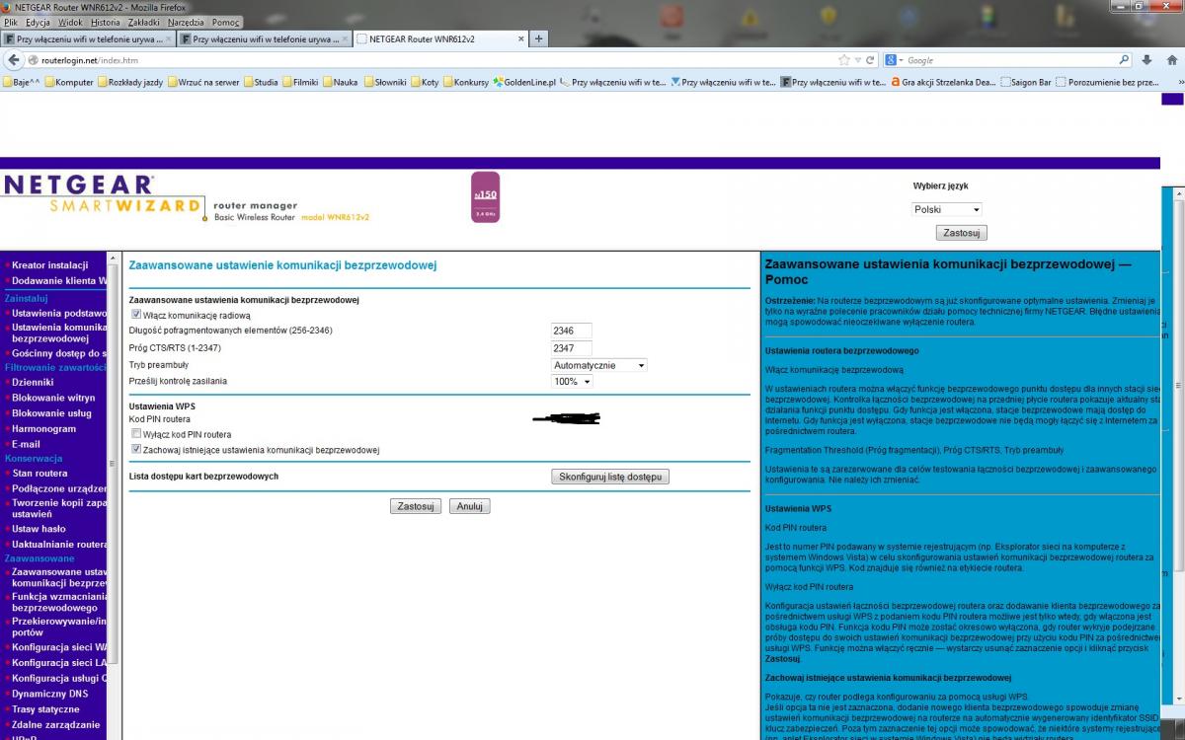Open Trasy statyczne sidebar link

pos(45,709)
